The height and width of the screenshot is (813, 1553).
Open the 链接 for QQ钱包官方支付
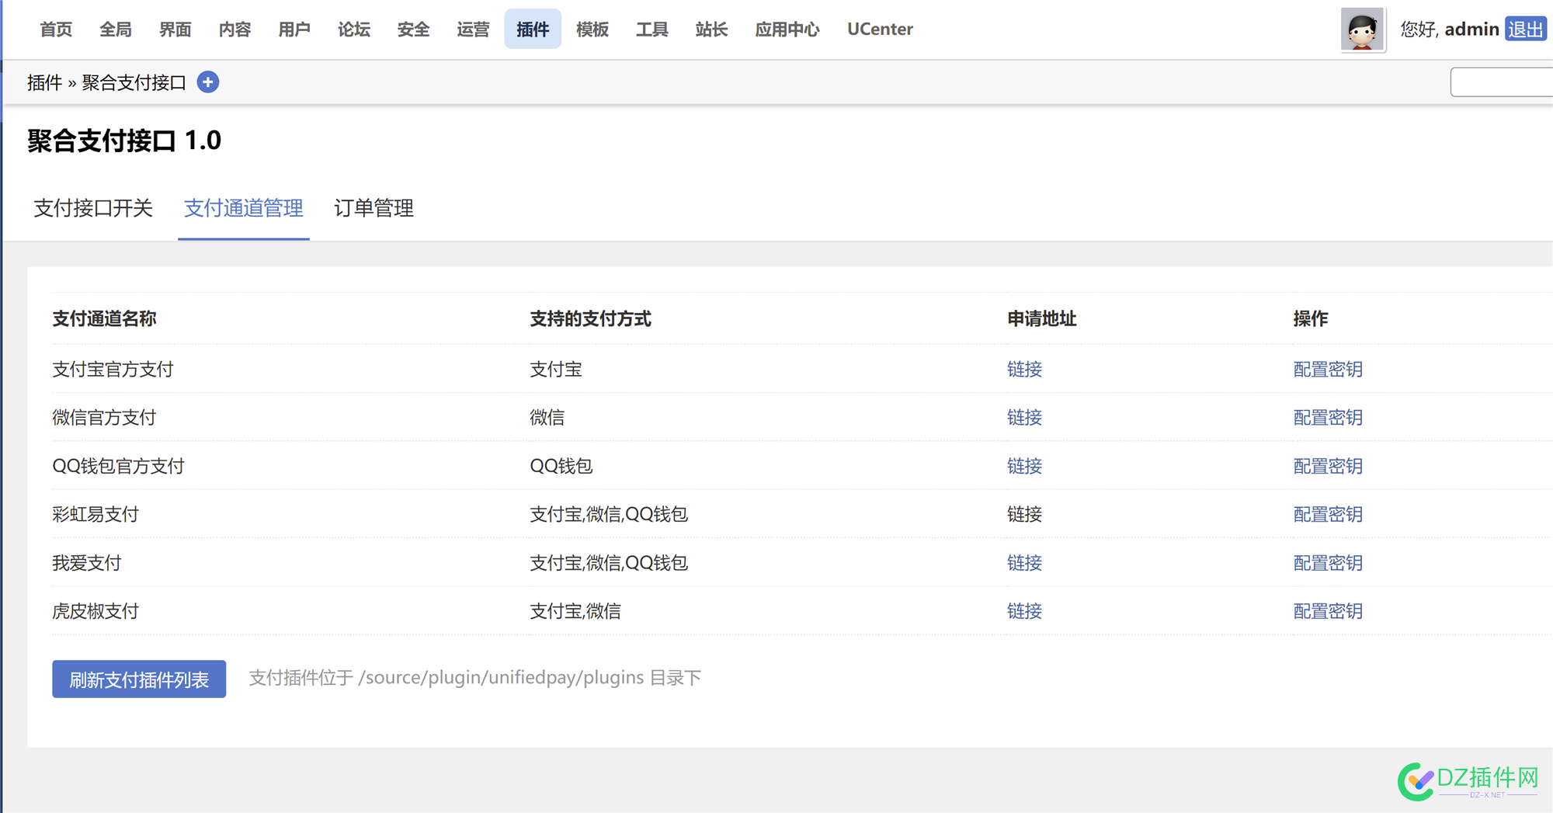1024,466
